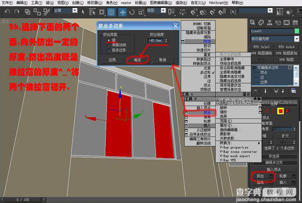Open the named selection sets dropdown

click(x=270, y=11)
